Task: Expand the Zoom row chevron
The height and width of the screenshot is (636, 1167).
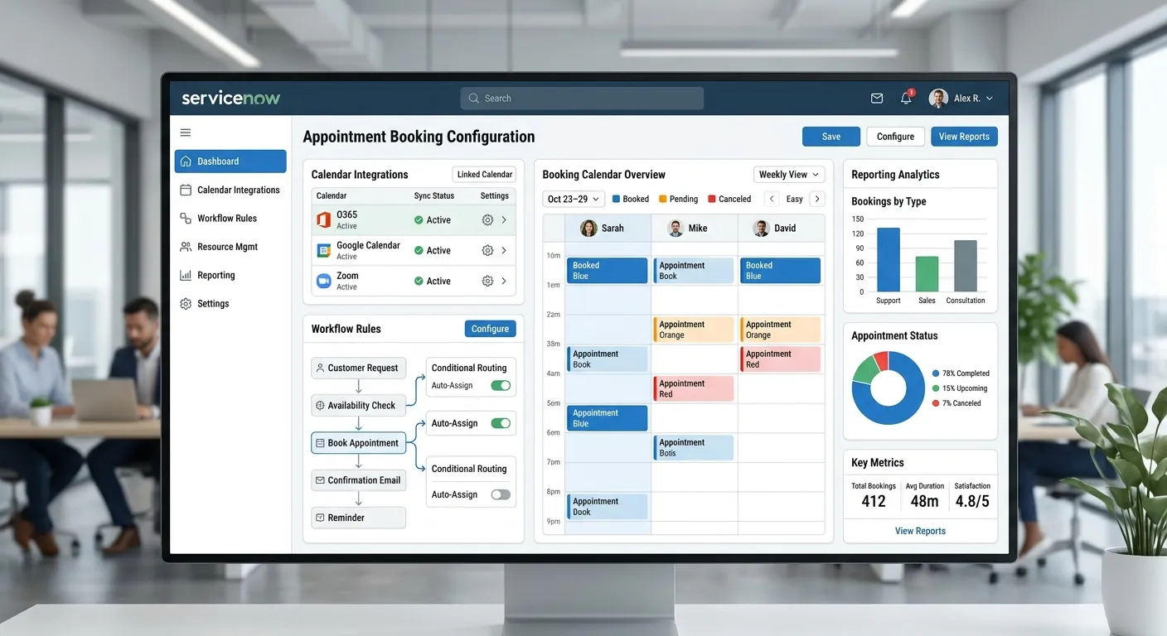Action: coord(504,281)
